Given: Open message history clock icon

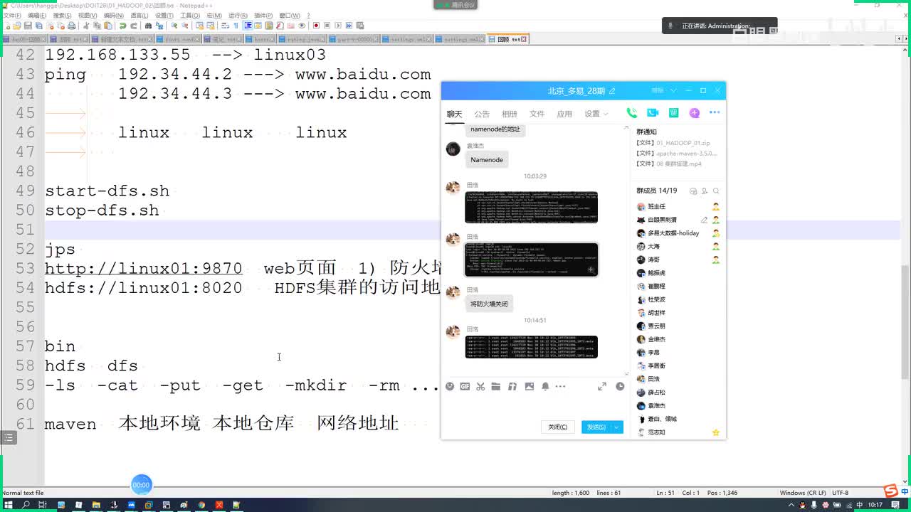Looking at the screenshot, I should (620, 386).
